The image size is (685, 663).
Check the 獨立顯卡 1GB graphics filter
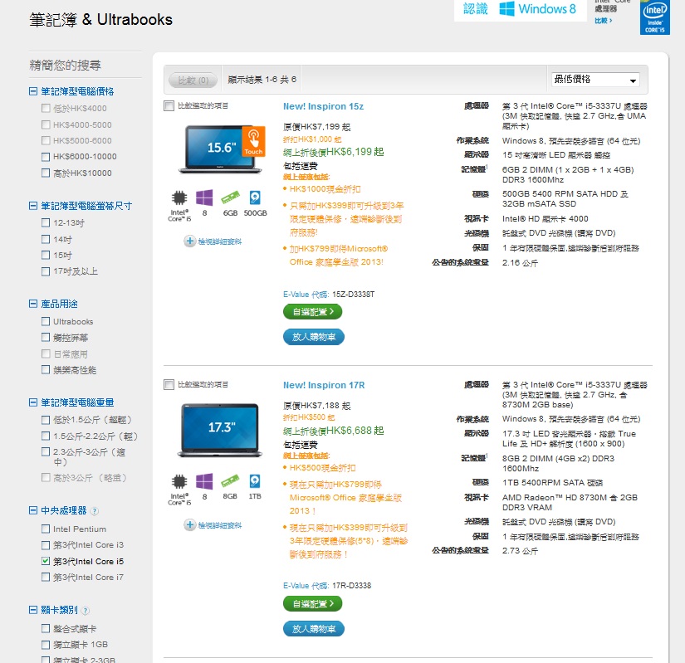tap(46, 645)
